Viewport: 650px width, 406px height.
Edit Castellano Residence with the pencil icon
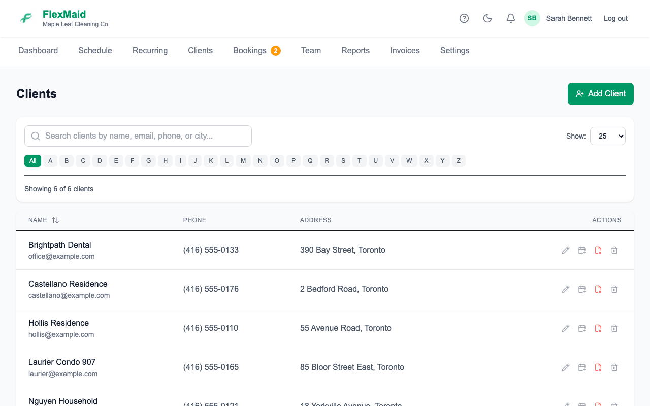tap(566, 289)
